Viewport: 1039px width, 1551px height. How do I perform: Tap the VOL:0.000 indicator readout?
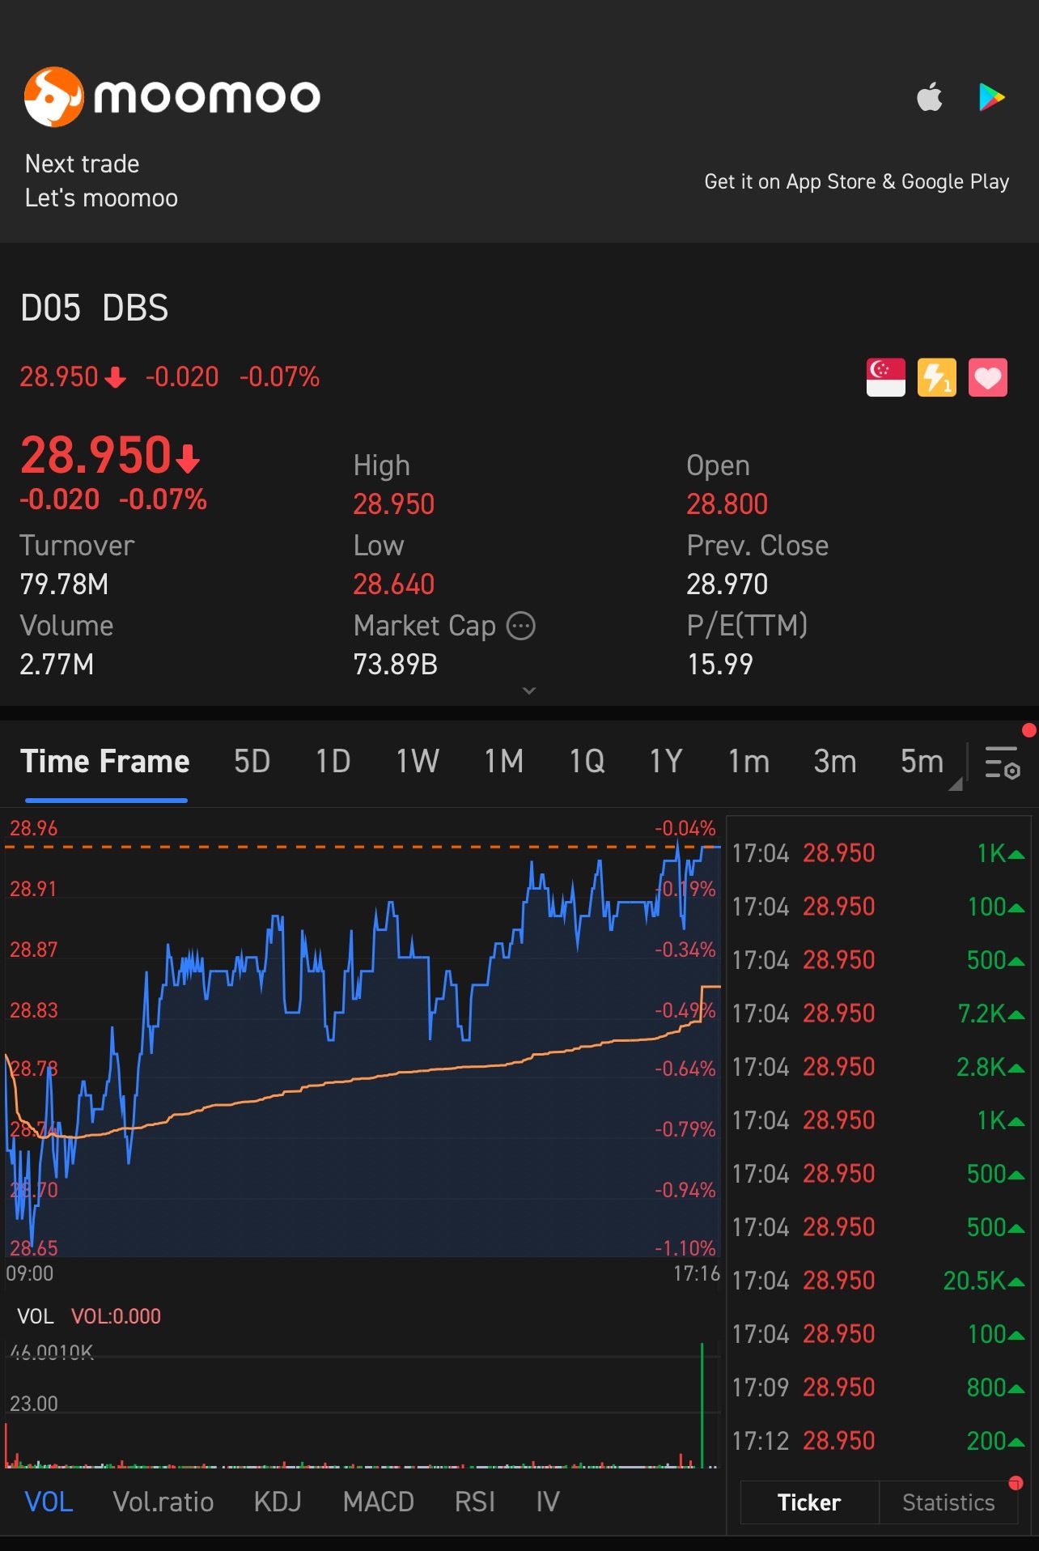tap(116, 1316)
